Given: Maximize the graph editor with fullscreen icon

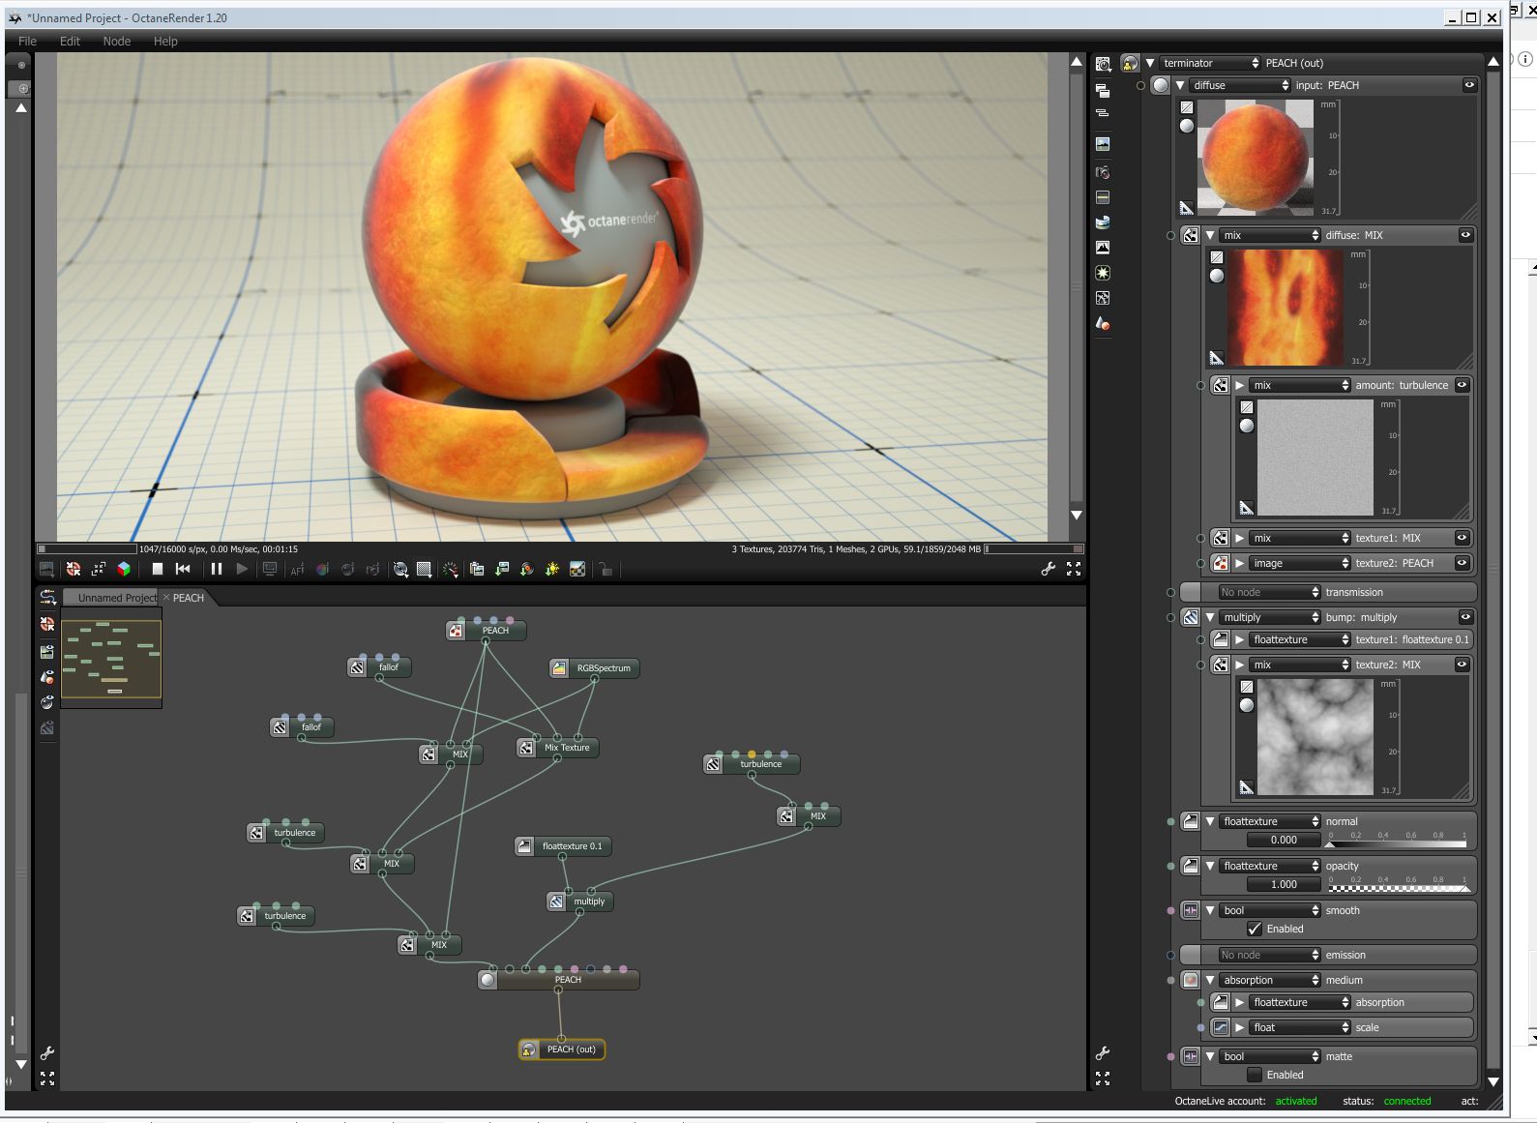Looking at the screenshot, I should pos(46,1078).
